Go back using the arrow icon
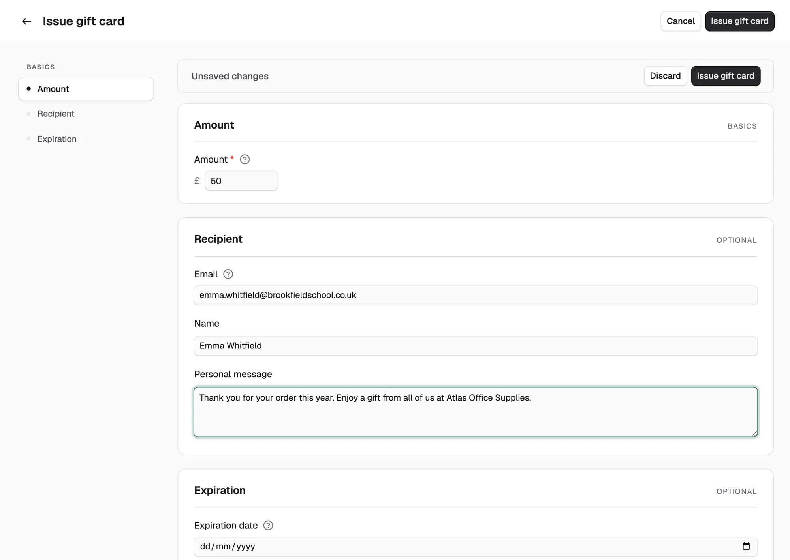 click(26, 21)
